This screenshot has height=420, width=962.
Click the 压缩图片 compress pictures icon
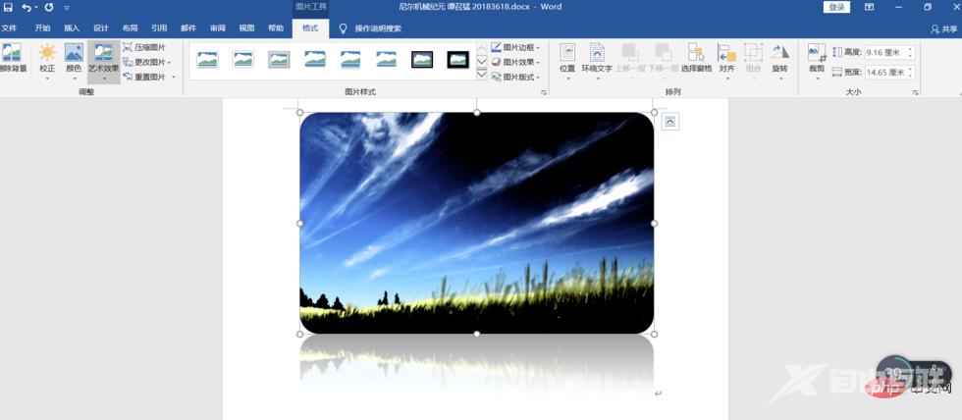pyautogui.click(x=128, y=47)
